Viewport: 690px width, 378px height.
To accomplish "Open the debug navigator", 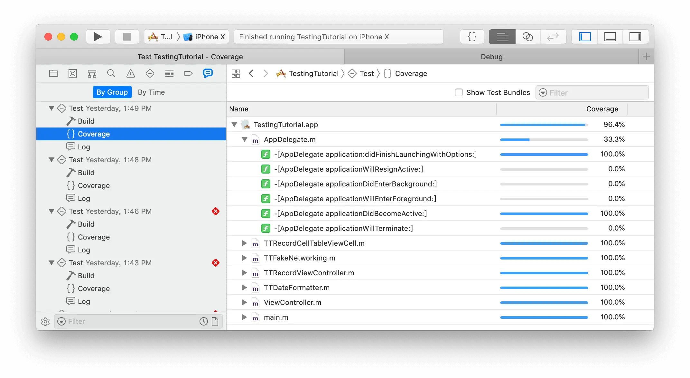I will [169, 73].
